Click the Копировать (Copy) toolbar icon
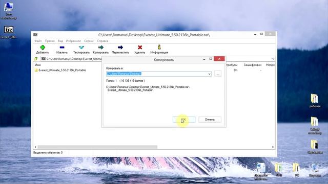The image size is (328, 184). (x=101, y=48)
